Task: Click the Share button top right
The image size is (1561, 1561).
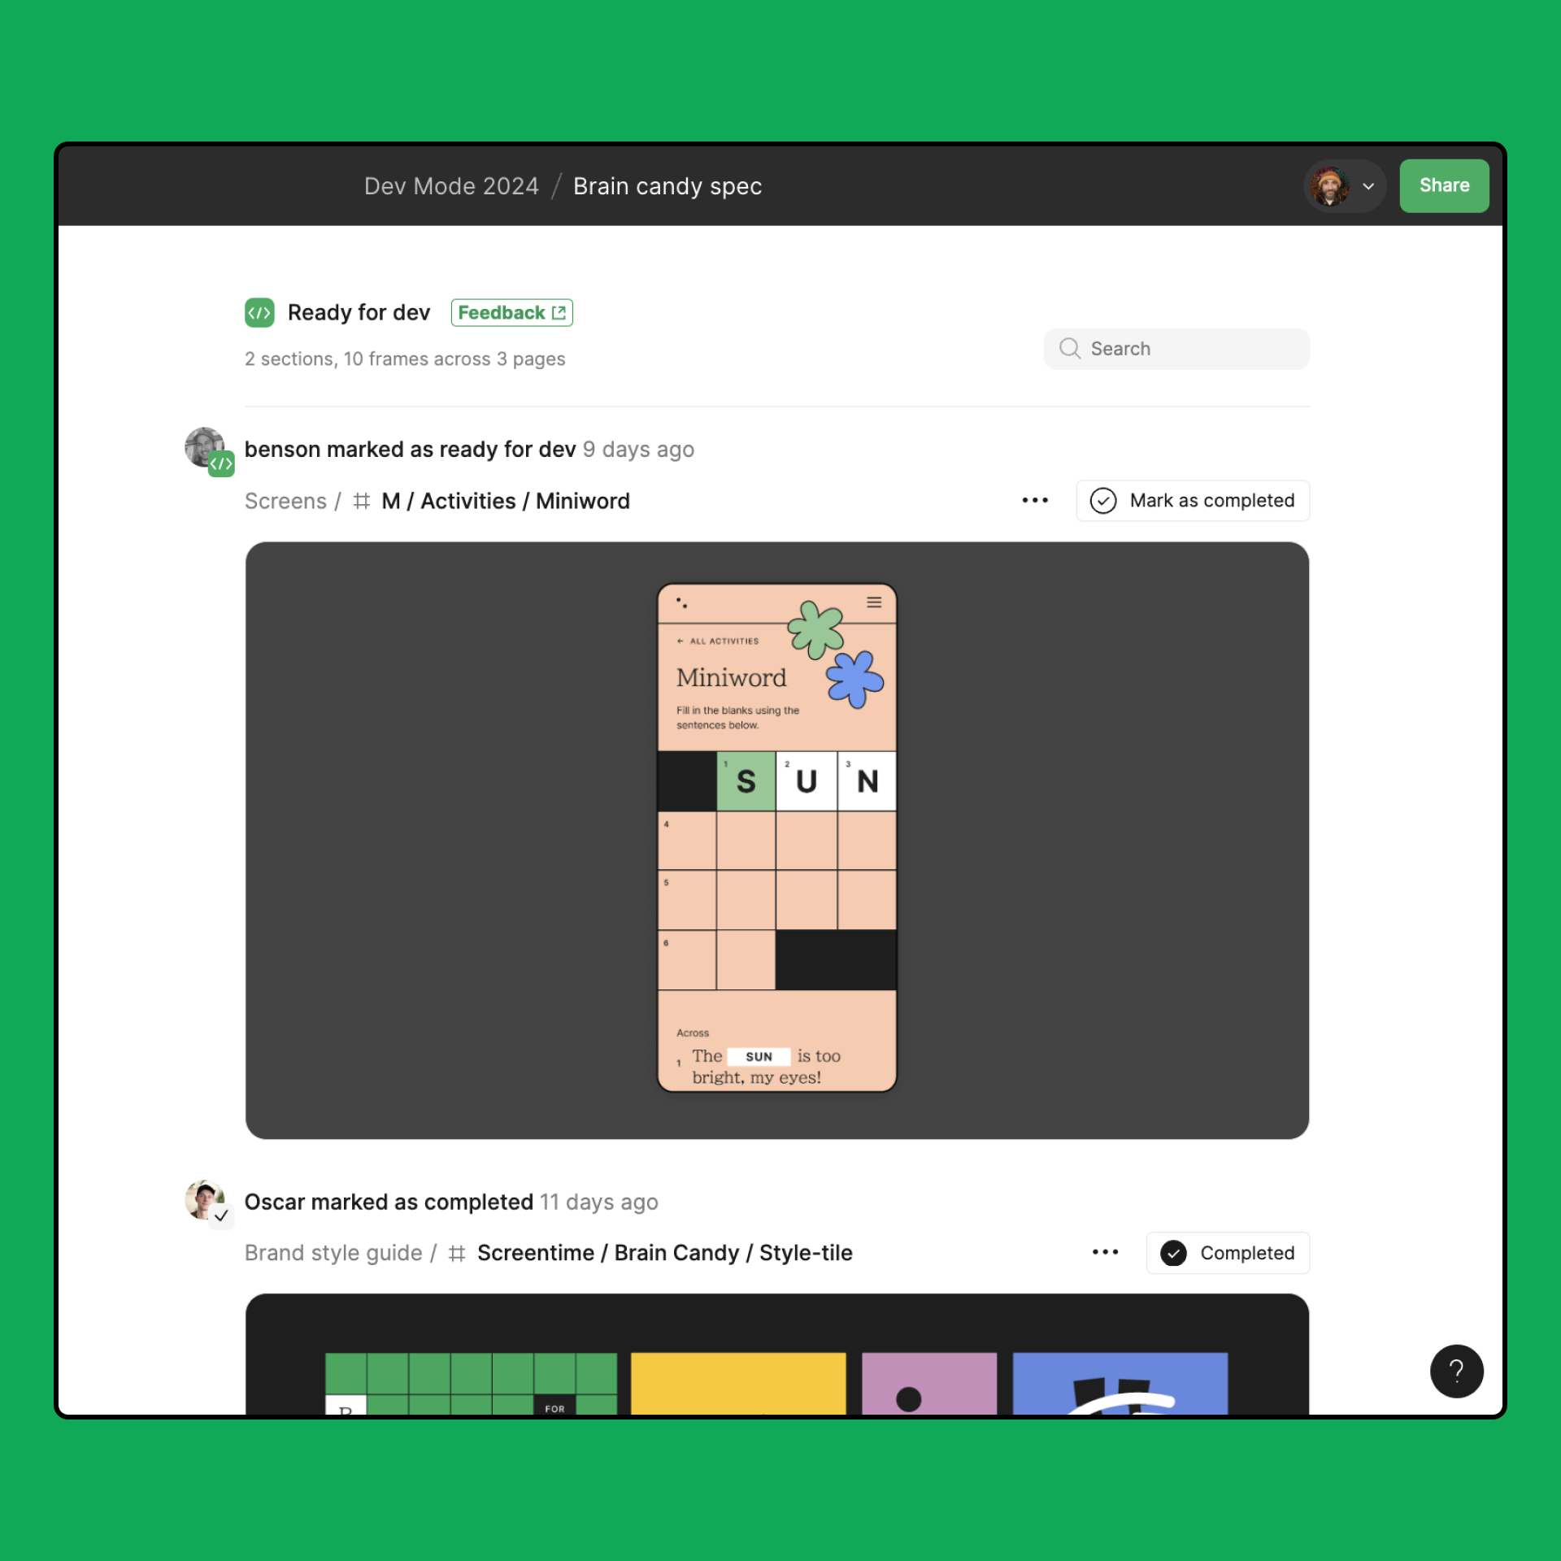Action: (x=1442, y=185)
